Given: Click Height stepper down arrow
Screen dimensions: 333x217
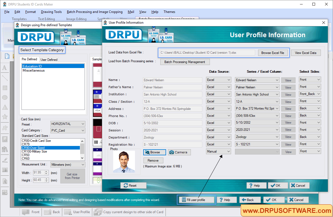Looking at the screenshot, I should pyautogui.click(x=46, y=181).
